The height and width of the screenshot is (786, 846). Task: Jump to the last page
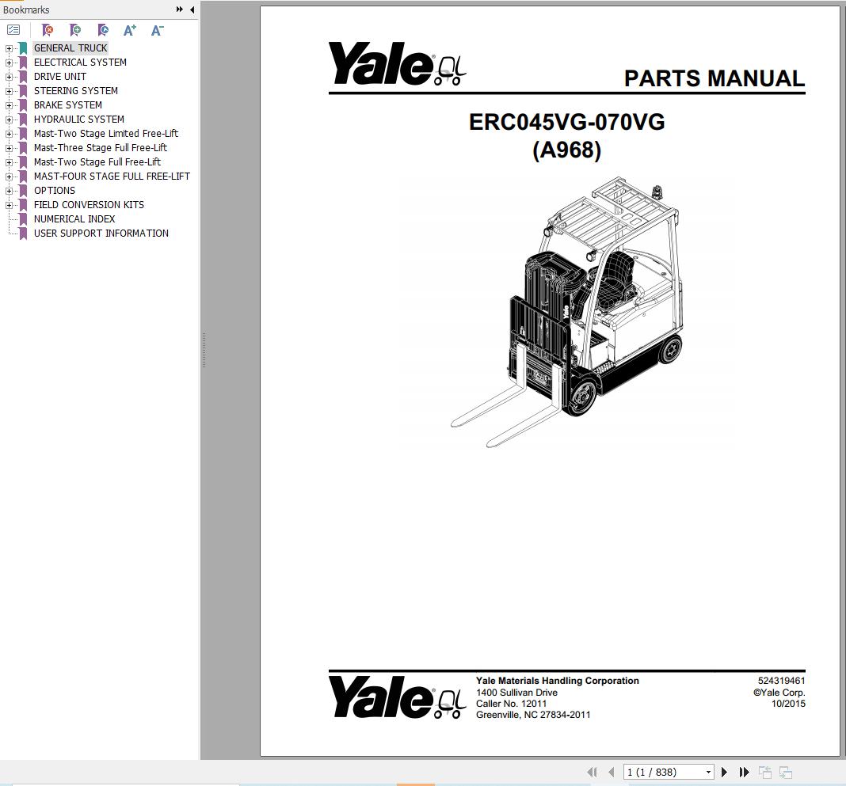click(x=744, y=772)
